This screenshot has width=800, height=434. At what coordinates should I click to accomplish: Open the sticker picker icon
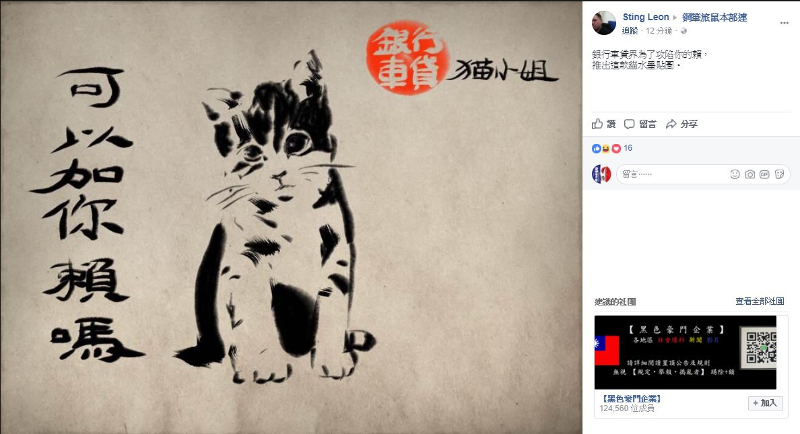click(779, 174)
